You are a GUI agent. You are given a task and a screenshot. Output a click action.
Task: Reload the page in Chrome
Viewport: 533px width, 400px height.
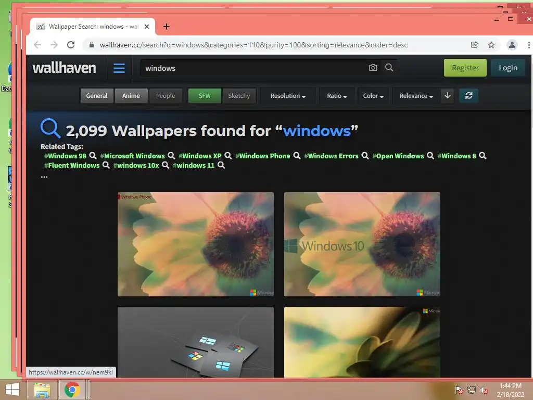coord(71,45)
